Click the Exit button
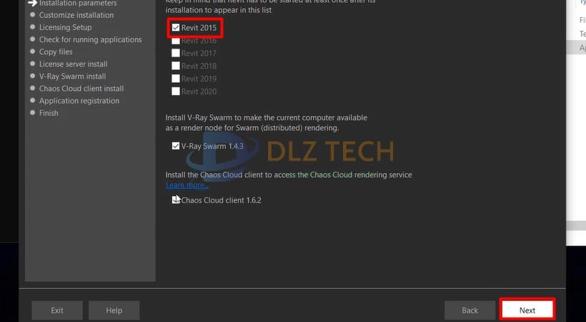 click(x=56, y=310)
